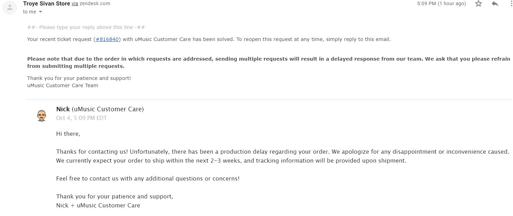Image resolution: width=513 pixels, height=216 pixels.
Task: Click the sender's grey profile avatar
Action: (10, 8)
